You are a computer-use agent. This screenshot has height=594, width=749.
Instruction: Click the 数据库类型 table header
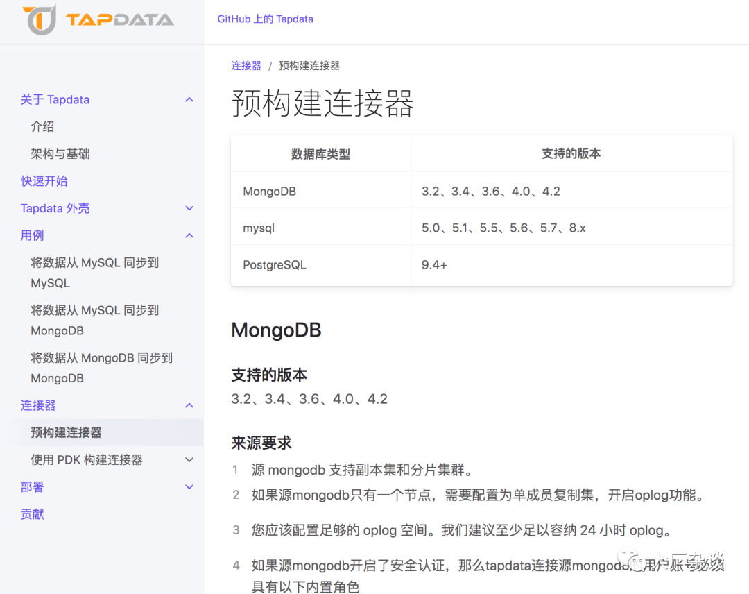[x=320, y=154]
